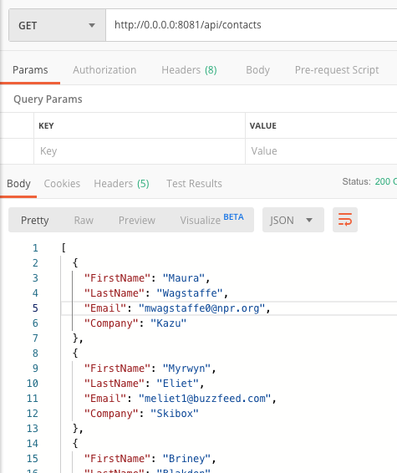Viewport: 397px width, 473px height.
Task: Click the "Eliet" LastName value
Action: point(178,384)
